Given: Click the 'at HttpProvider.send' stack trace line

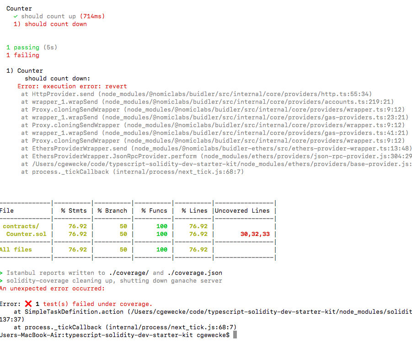Looking at the screenshot, I should coord(197,94).
